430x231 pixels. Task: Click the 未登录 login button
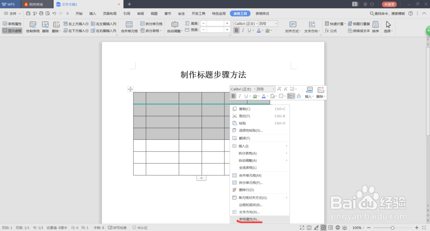pyautogui.click(x=389, y=4)
